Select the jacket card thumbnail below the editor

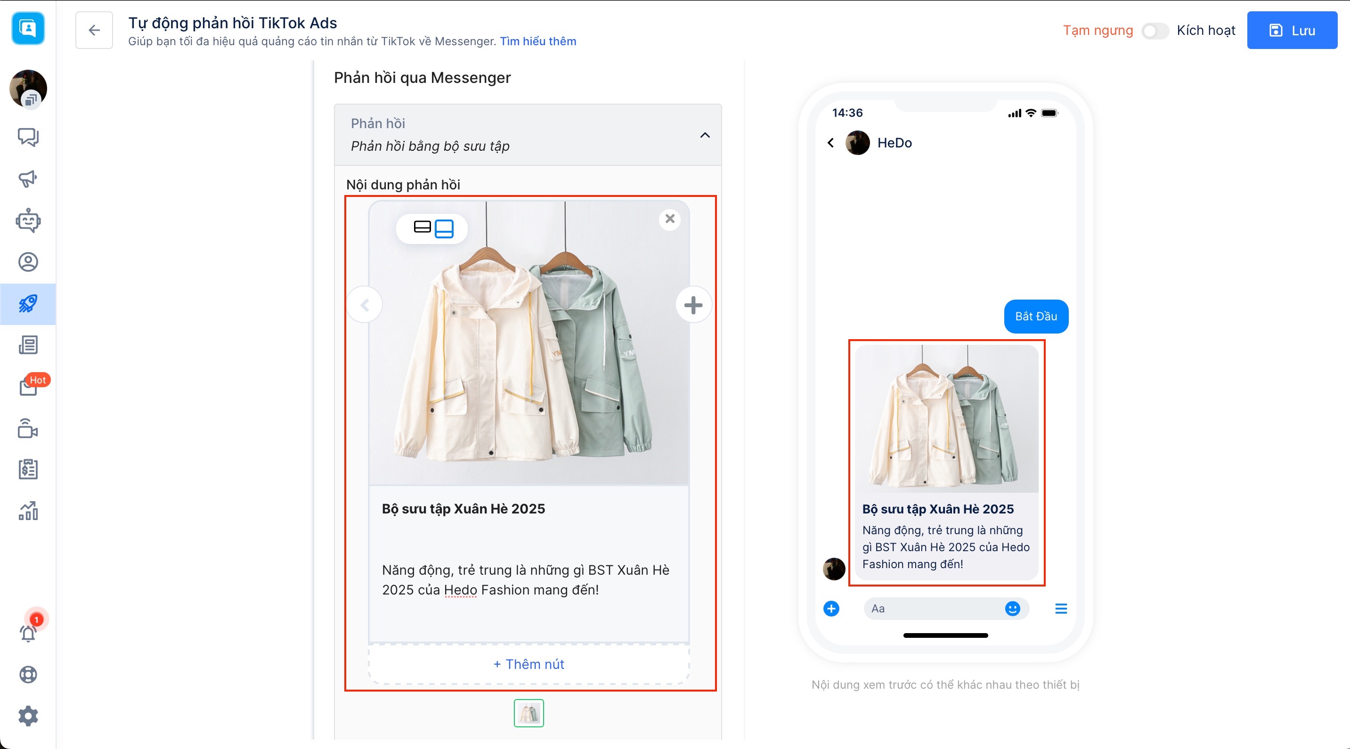tap(528, 713)
